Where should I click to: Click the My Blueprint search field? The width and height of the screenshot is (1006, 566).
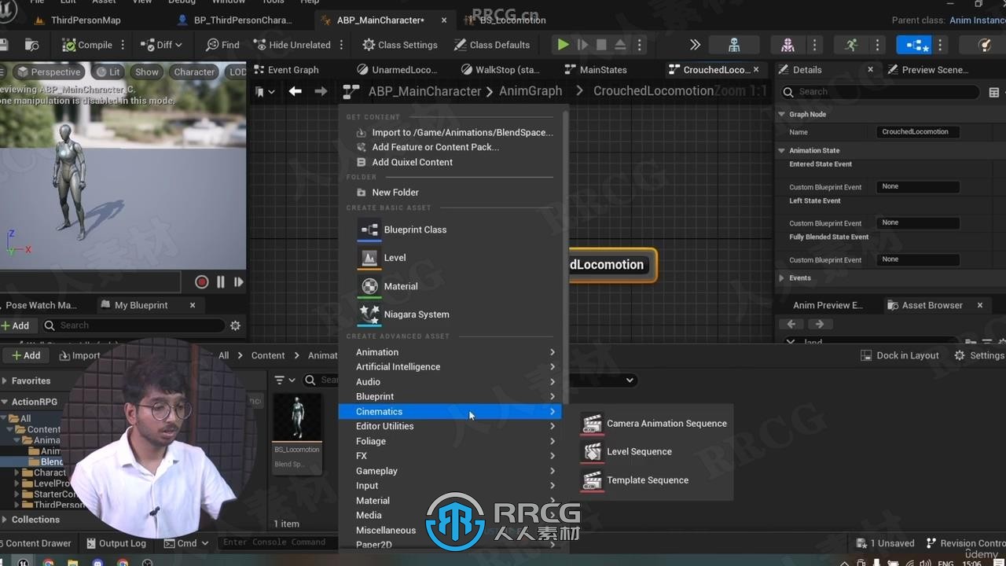tap(134, 325)
